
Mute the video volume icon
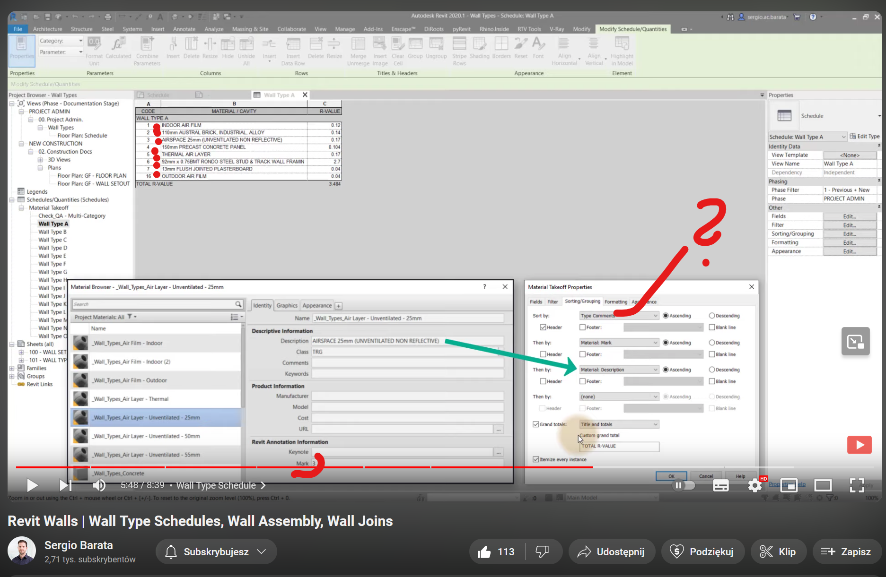point(98,485)
